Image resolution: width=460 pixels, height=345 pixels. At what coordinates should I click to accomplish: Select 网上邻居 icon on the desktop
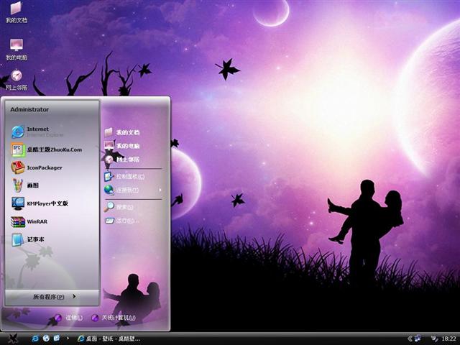pyautogui.click(x=16, y=76)
